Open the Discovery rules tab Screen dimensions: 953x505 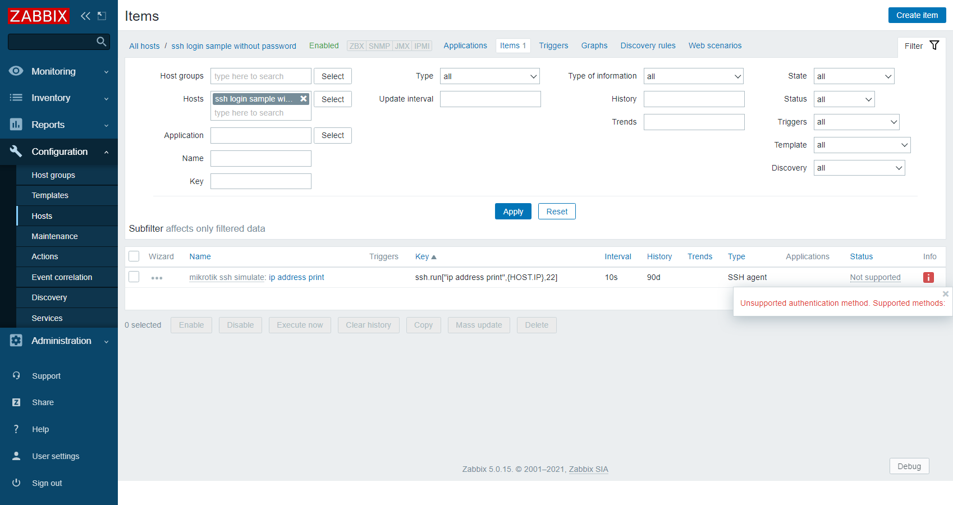click(x=648, y=45)
